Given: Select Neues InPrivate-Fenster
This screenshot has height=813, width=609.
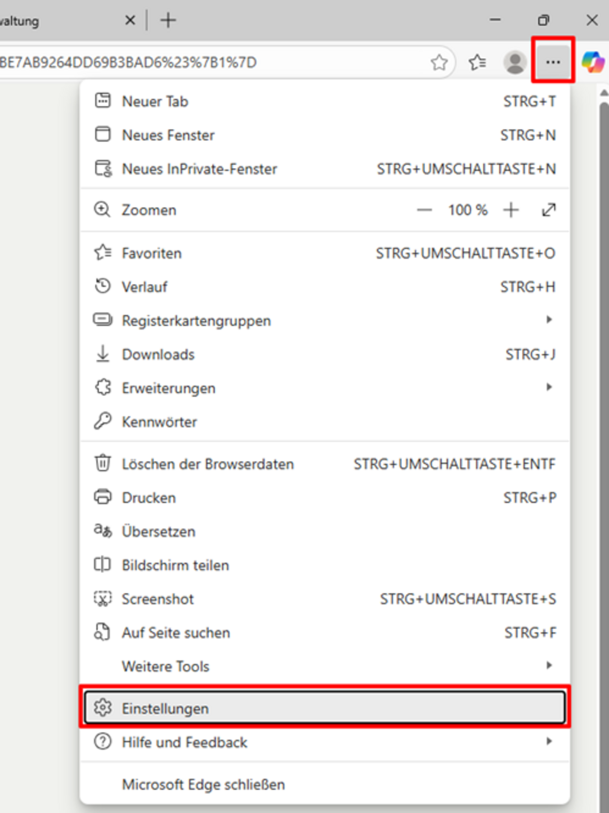Looking at the screenshot, I should click(199, 169).
